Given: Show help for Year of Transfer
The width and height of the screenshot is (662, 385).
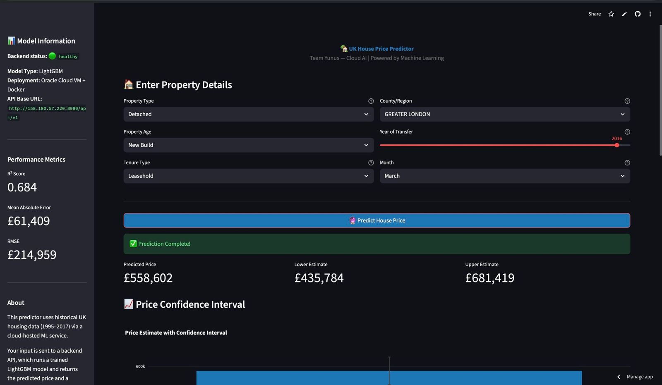Looking at the screenshot, I should [x=627, y=132].
